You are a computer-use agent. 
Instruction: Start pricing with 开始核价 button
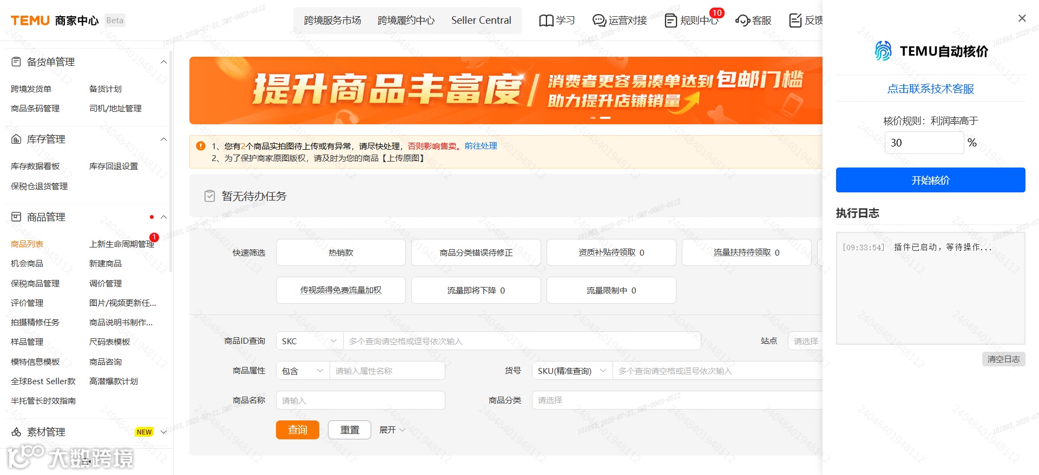931,180
